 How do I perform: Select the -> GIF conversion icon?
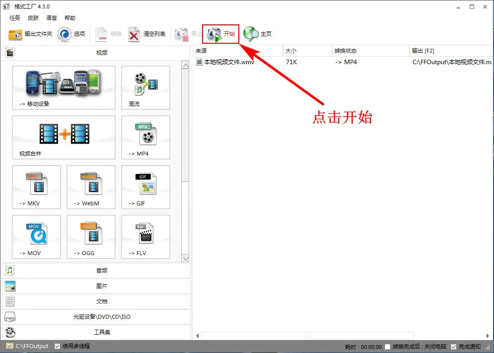[x=145, y=187]
